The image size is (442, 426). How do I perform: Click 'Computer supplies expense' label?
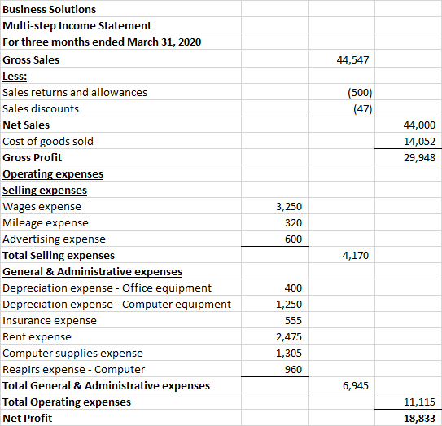[72, 354]
